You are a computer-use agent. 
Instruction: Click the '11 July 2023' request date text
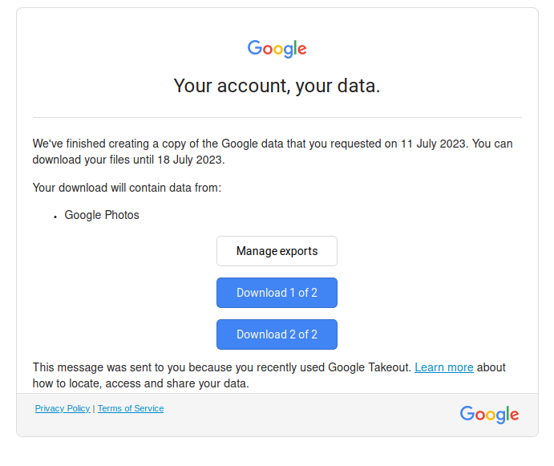435,144
